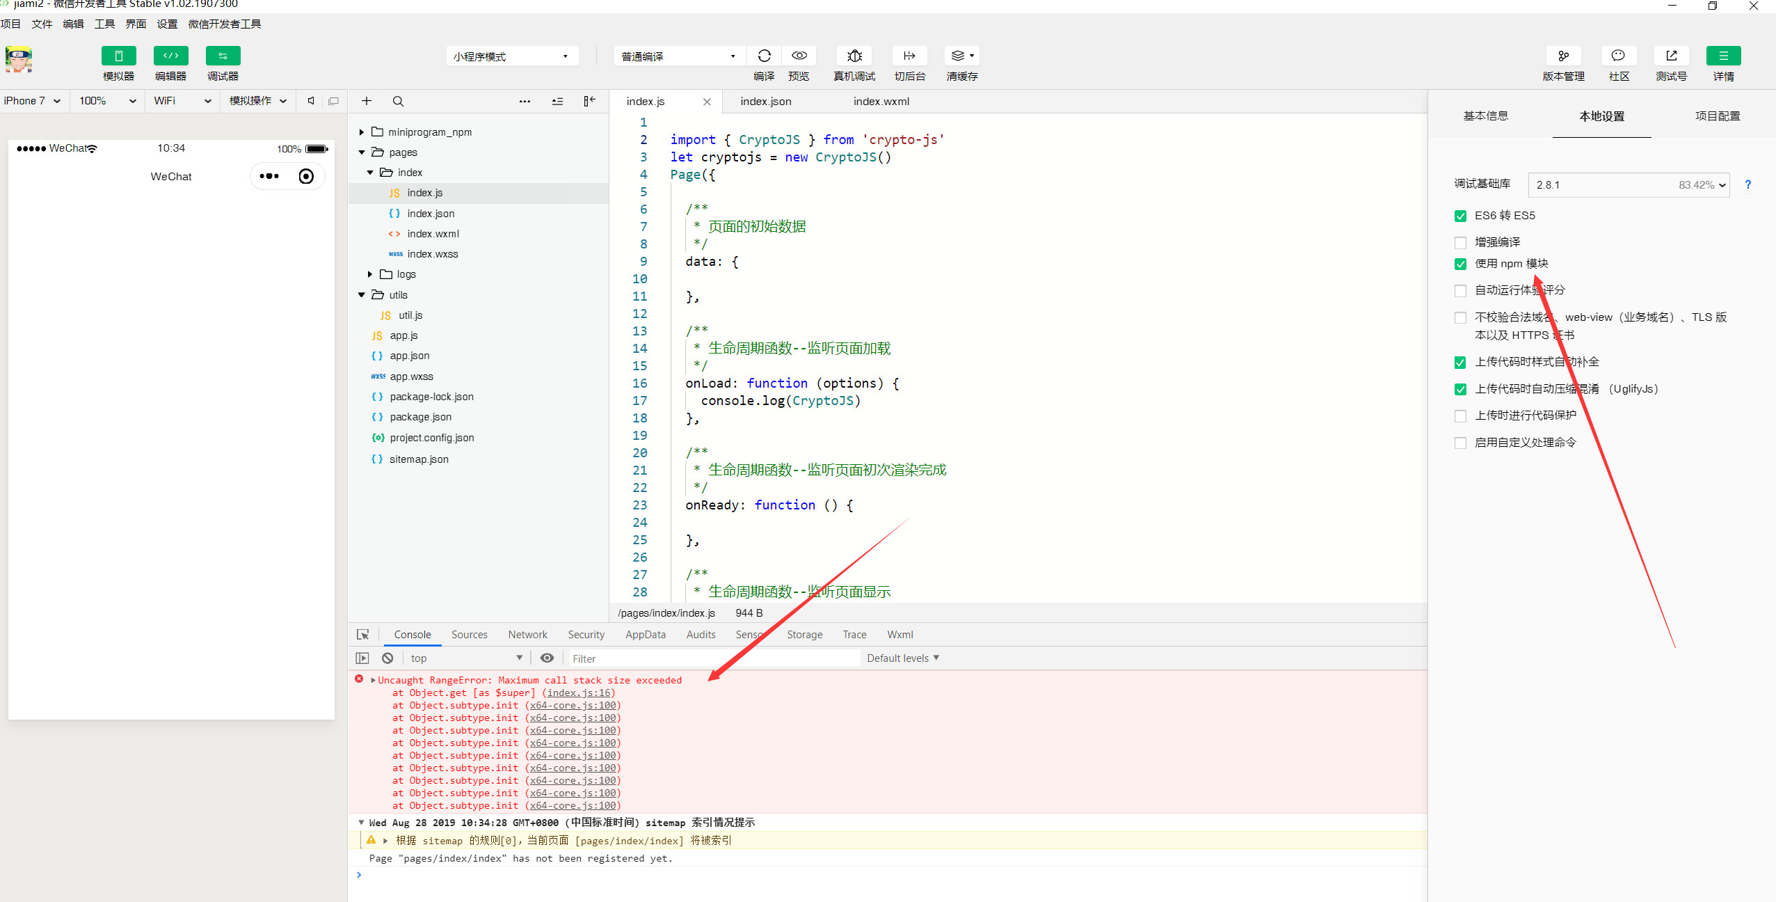Open the debug base library version dropdown
The image size is (1776, 902).
coord(1628,185)
